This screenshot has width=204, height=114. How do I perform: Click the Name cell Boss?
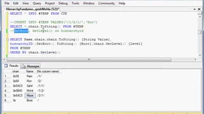point(30,100)
